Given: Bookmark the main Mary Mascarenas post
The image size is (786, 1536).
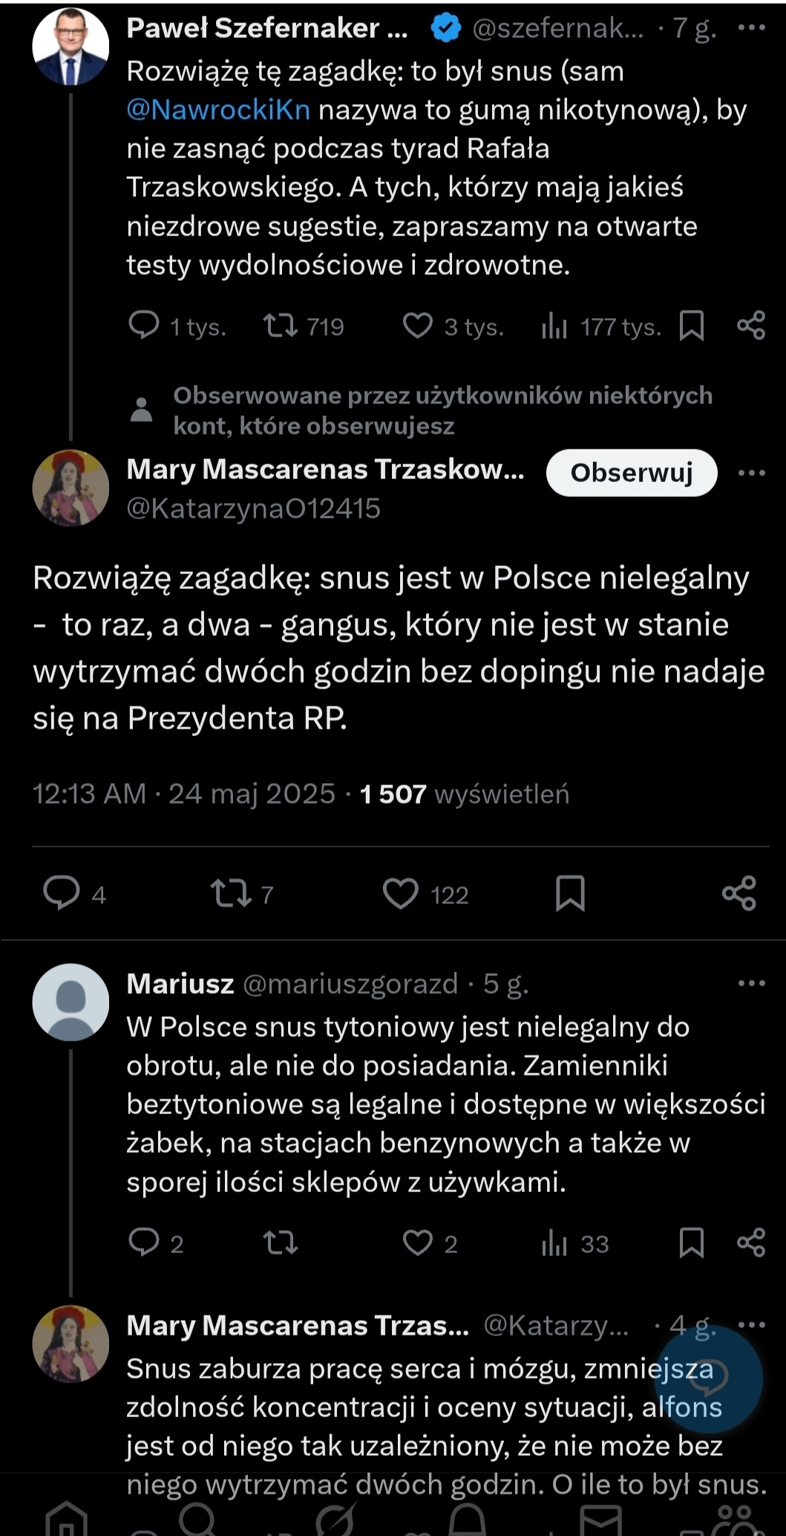Looking at the screenshot, I should point(570,894).
